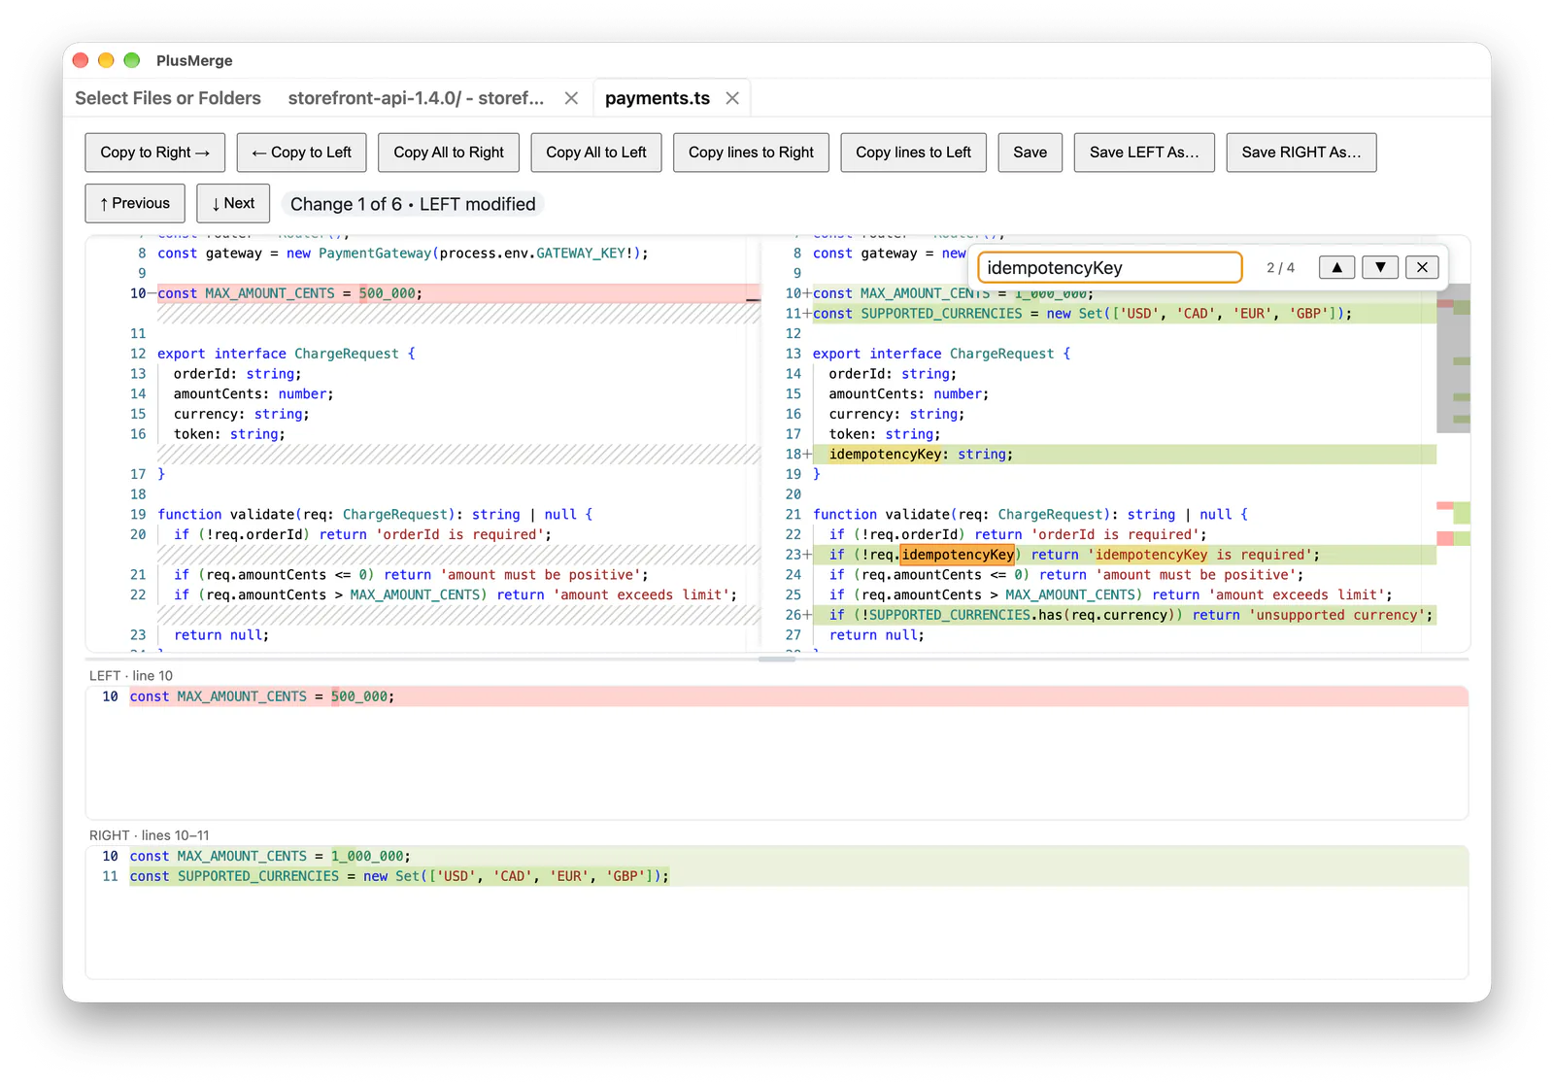Click Copy to Left button
Screen dimensions: 1554x1085
[x=301, y=153]
